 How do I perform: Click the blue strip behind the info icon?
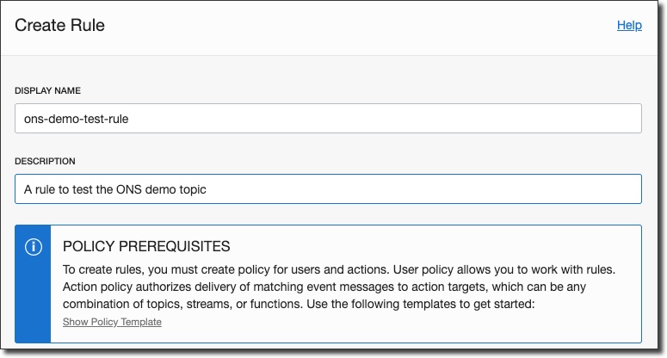34,301
